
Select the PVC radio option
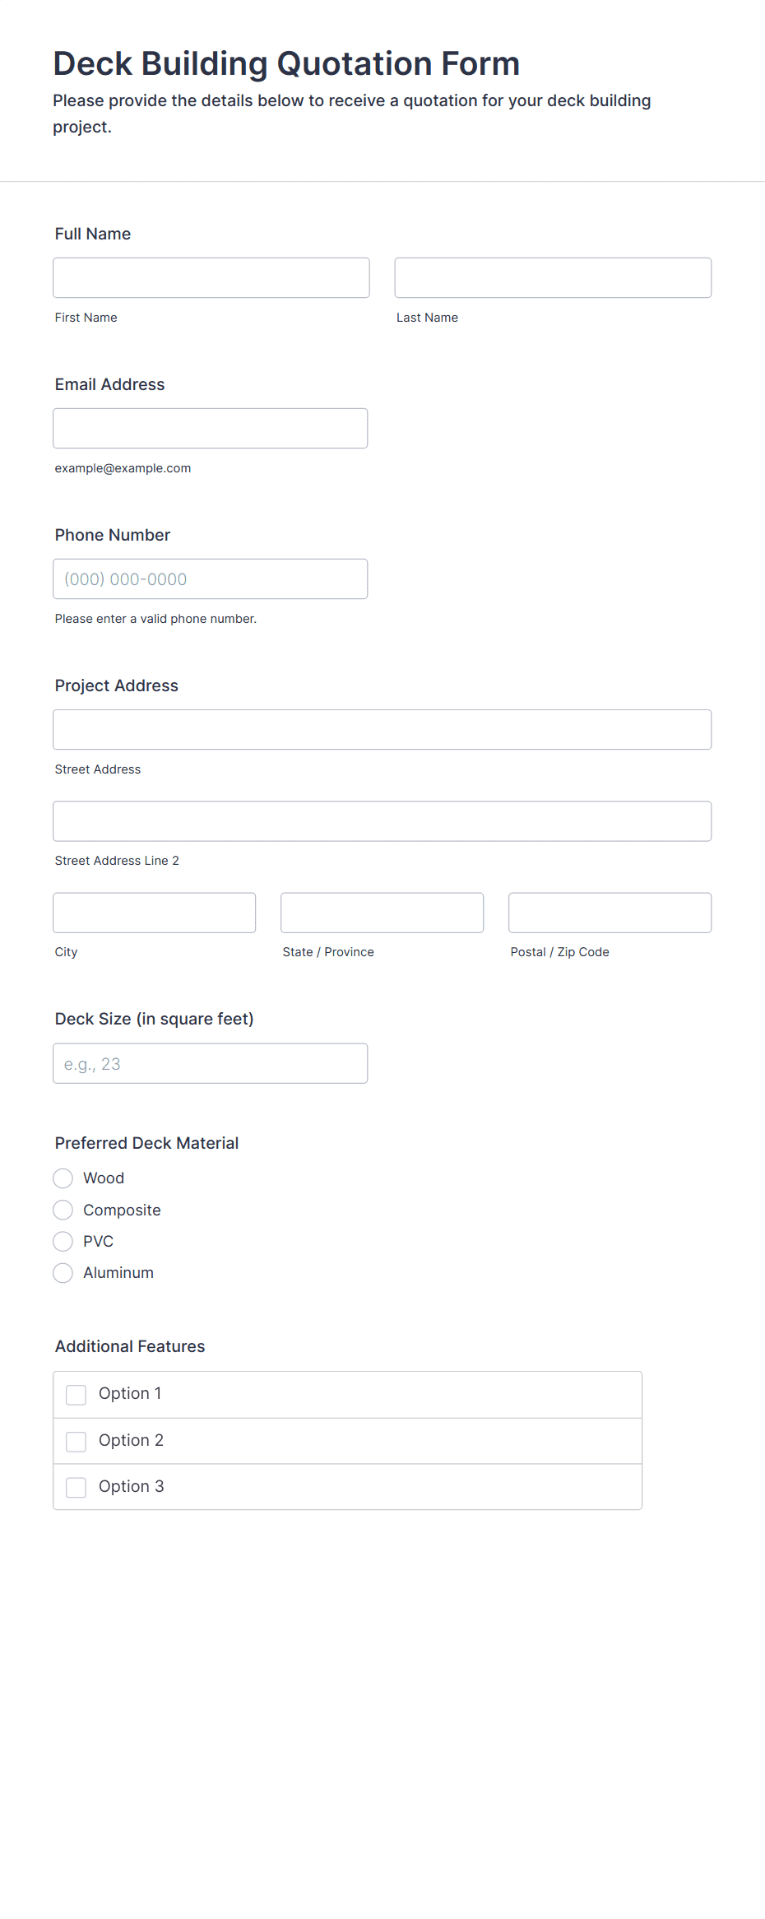[x=63, y=1241]
